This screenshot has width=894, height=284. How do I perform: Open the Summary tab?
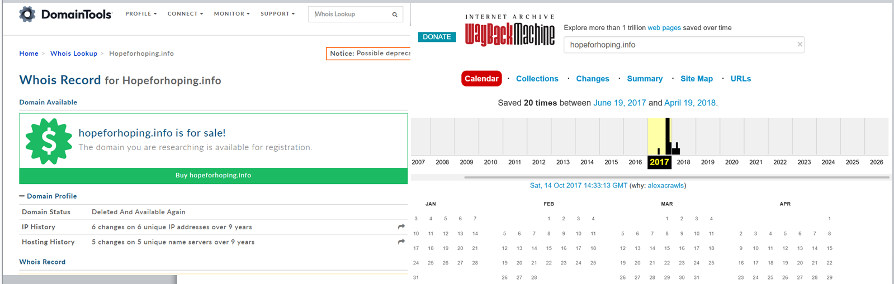point(645,79)
